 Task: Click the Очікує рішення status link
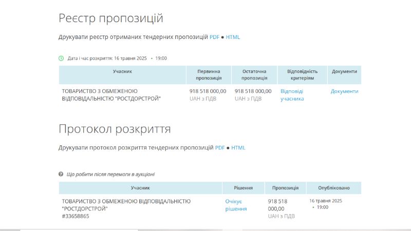click(236, 205)
